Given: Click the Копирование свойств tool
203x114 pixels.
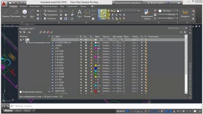Looking at the screenshot, I should point(147,15).
